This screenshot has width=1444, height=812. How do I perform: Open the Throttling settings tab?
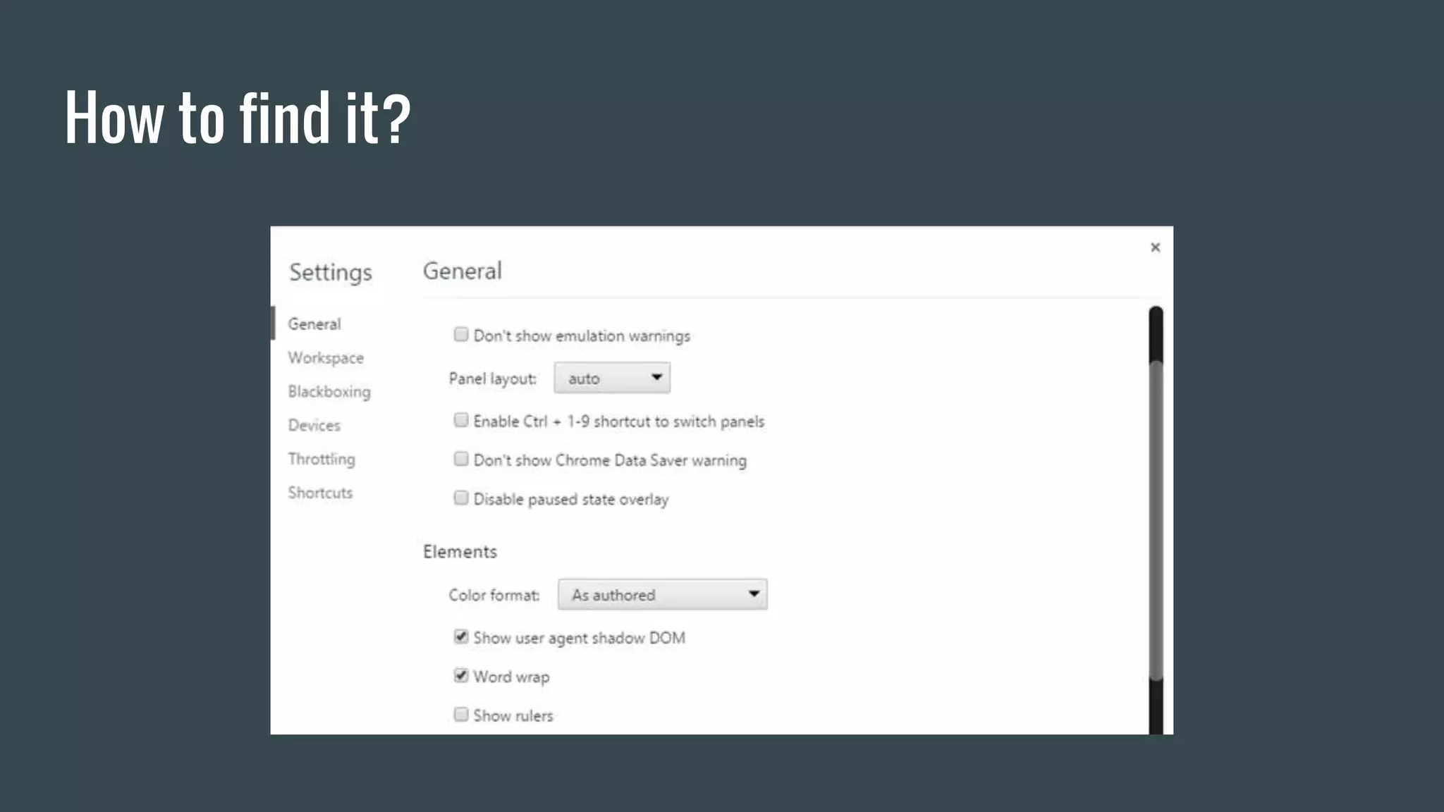322,460
